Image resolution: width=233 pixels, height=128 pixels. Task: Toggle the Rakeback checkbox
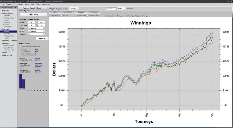click(x=105, y=16)
